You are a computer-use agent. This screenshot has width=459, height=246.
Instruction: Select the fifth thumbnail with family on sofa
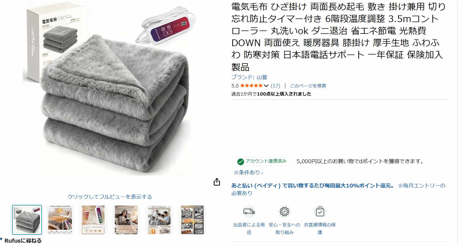[x=159, y=220]
